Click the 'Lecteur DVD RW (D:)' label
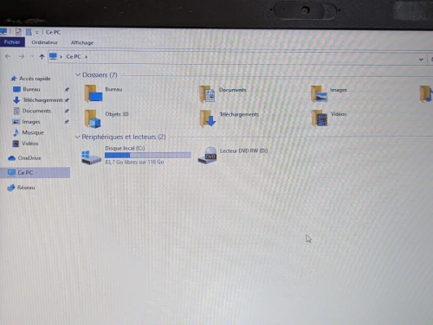This screenshot has height=325, width=433. (243, 150)
